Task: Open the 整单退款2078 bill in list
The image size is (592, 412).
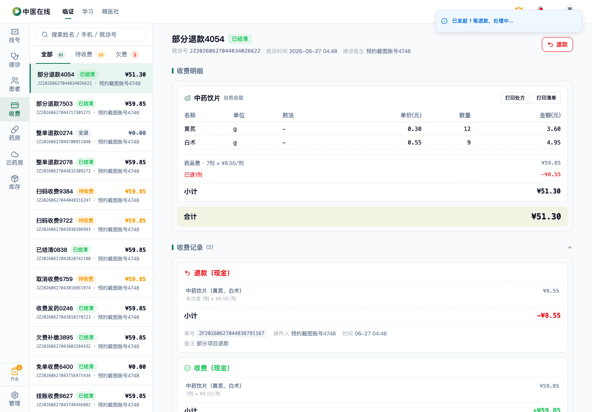Action: click(91, 166)
